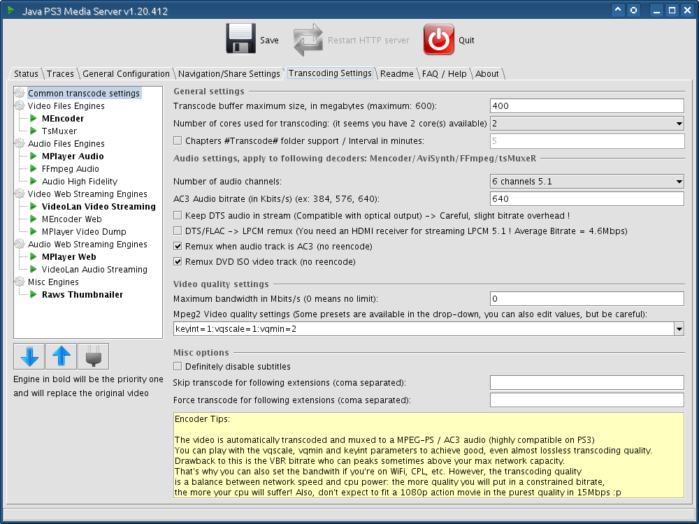
Task: Select TsMuxer engine in tree
Action: 59,131
